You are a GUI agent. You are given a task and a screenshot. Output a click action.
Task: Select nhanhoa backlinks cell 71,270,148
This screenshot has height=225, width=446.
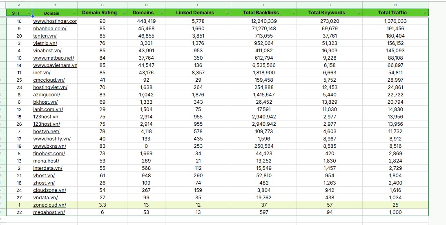tap(264, 29)
